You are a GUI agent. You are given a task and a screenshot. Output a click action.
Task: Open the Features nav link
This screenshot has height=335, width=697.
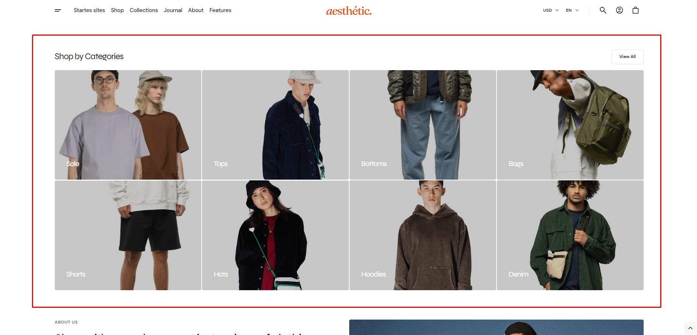click(x=220, y=10)
